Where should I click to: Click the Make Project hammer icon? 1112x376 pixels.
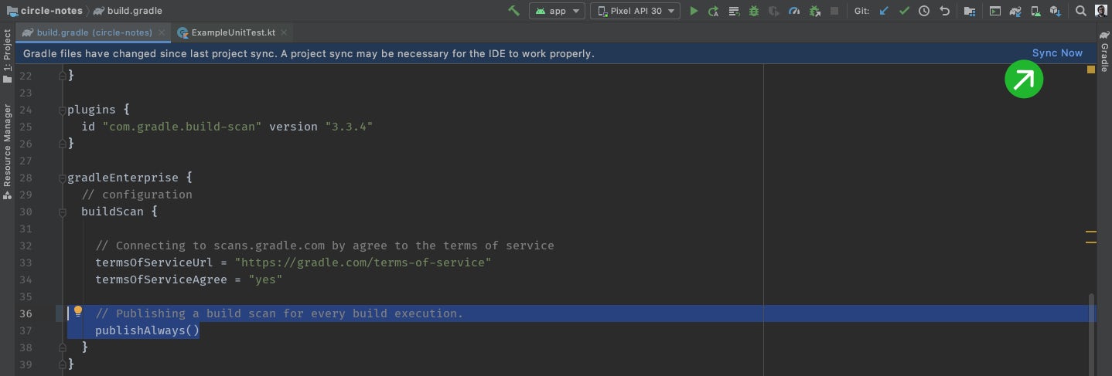coord(514,11)
